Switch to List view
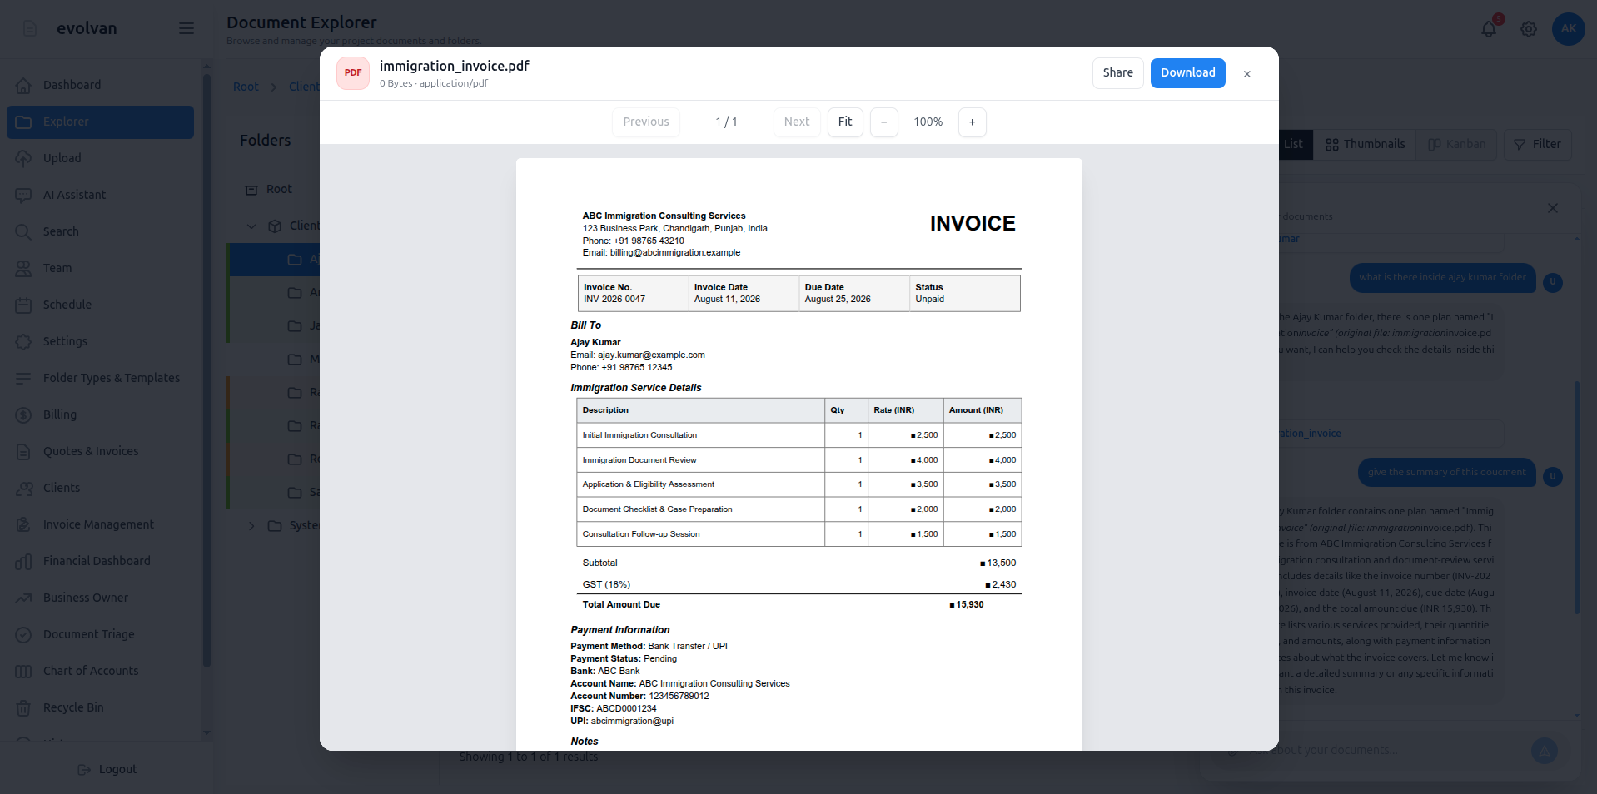The height and width of the screenshot is (794, 1597). 1296,145
